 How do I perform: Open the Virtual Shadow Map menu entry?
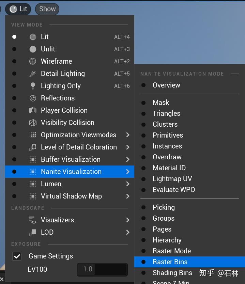[x=71, y=196]
